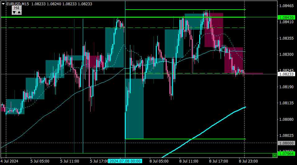This screenshot has height=165, width=297.
Task: Select the large crimson H4 candle box
Action: tap(214, 30)
